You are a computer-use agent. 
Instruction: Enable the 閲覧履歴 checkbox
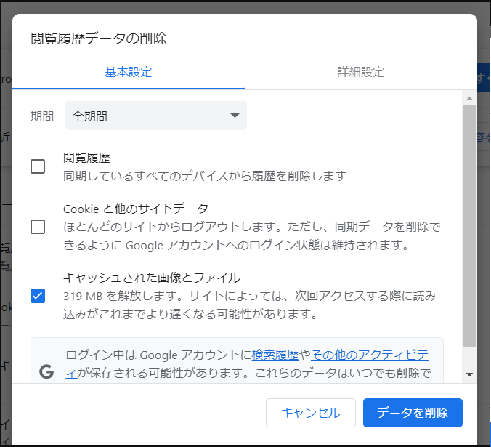pos(38,166)
